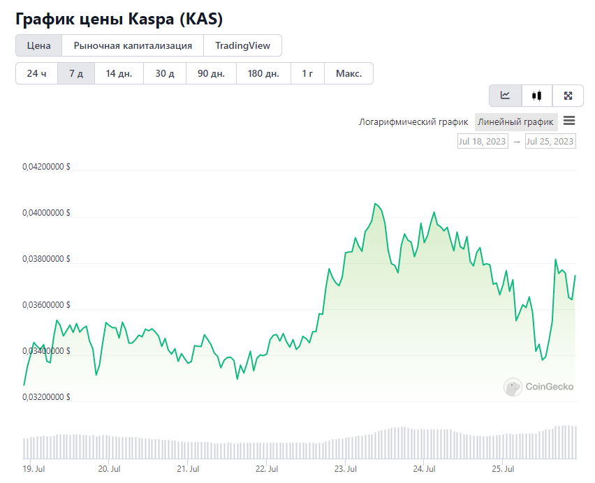The width and height of the screenshot is (595, 483).
Task: Enable Логарифмический график scale
Action: [413, 122]
